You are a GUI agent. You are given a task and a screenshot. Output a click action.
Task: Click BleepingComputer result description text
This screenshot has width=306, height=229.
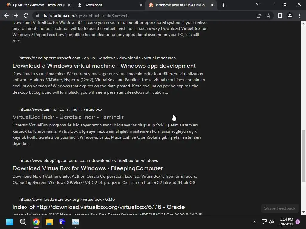point(105,179)
